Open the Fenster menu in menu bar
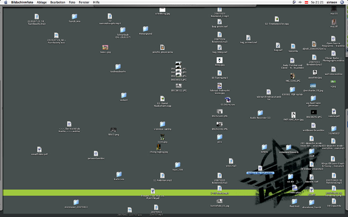The width and height of the screenshot is (348, 217). [x=84, y=2]
